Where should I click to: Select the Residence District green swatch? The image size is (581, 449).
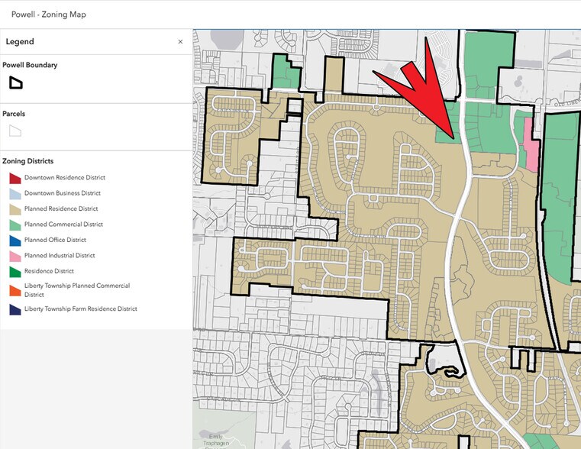[x=15, y=271]
